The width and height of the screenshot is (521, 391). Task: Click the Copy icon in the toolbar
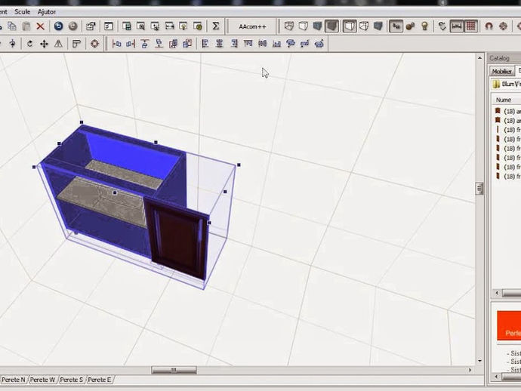pos(12,26)
